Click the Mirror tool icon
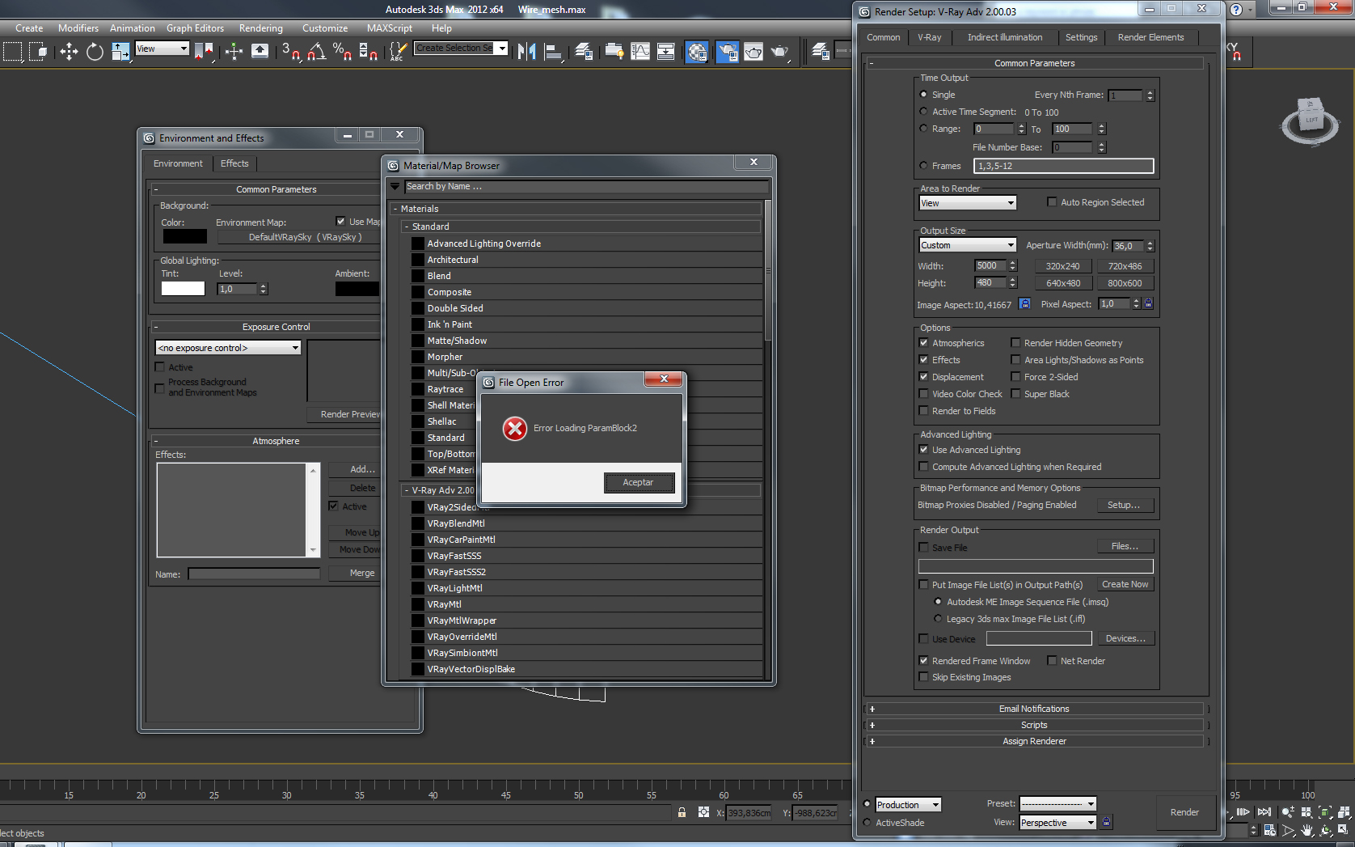 [527, 52]
